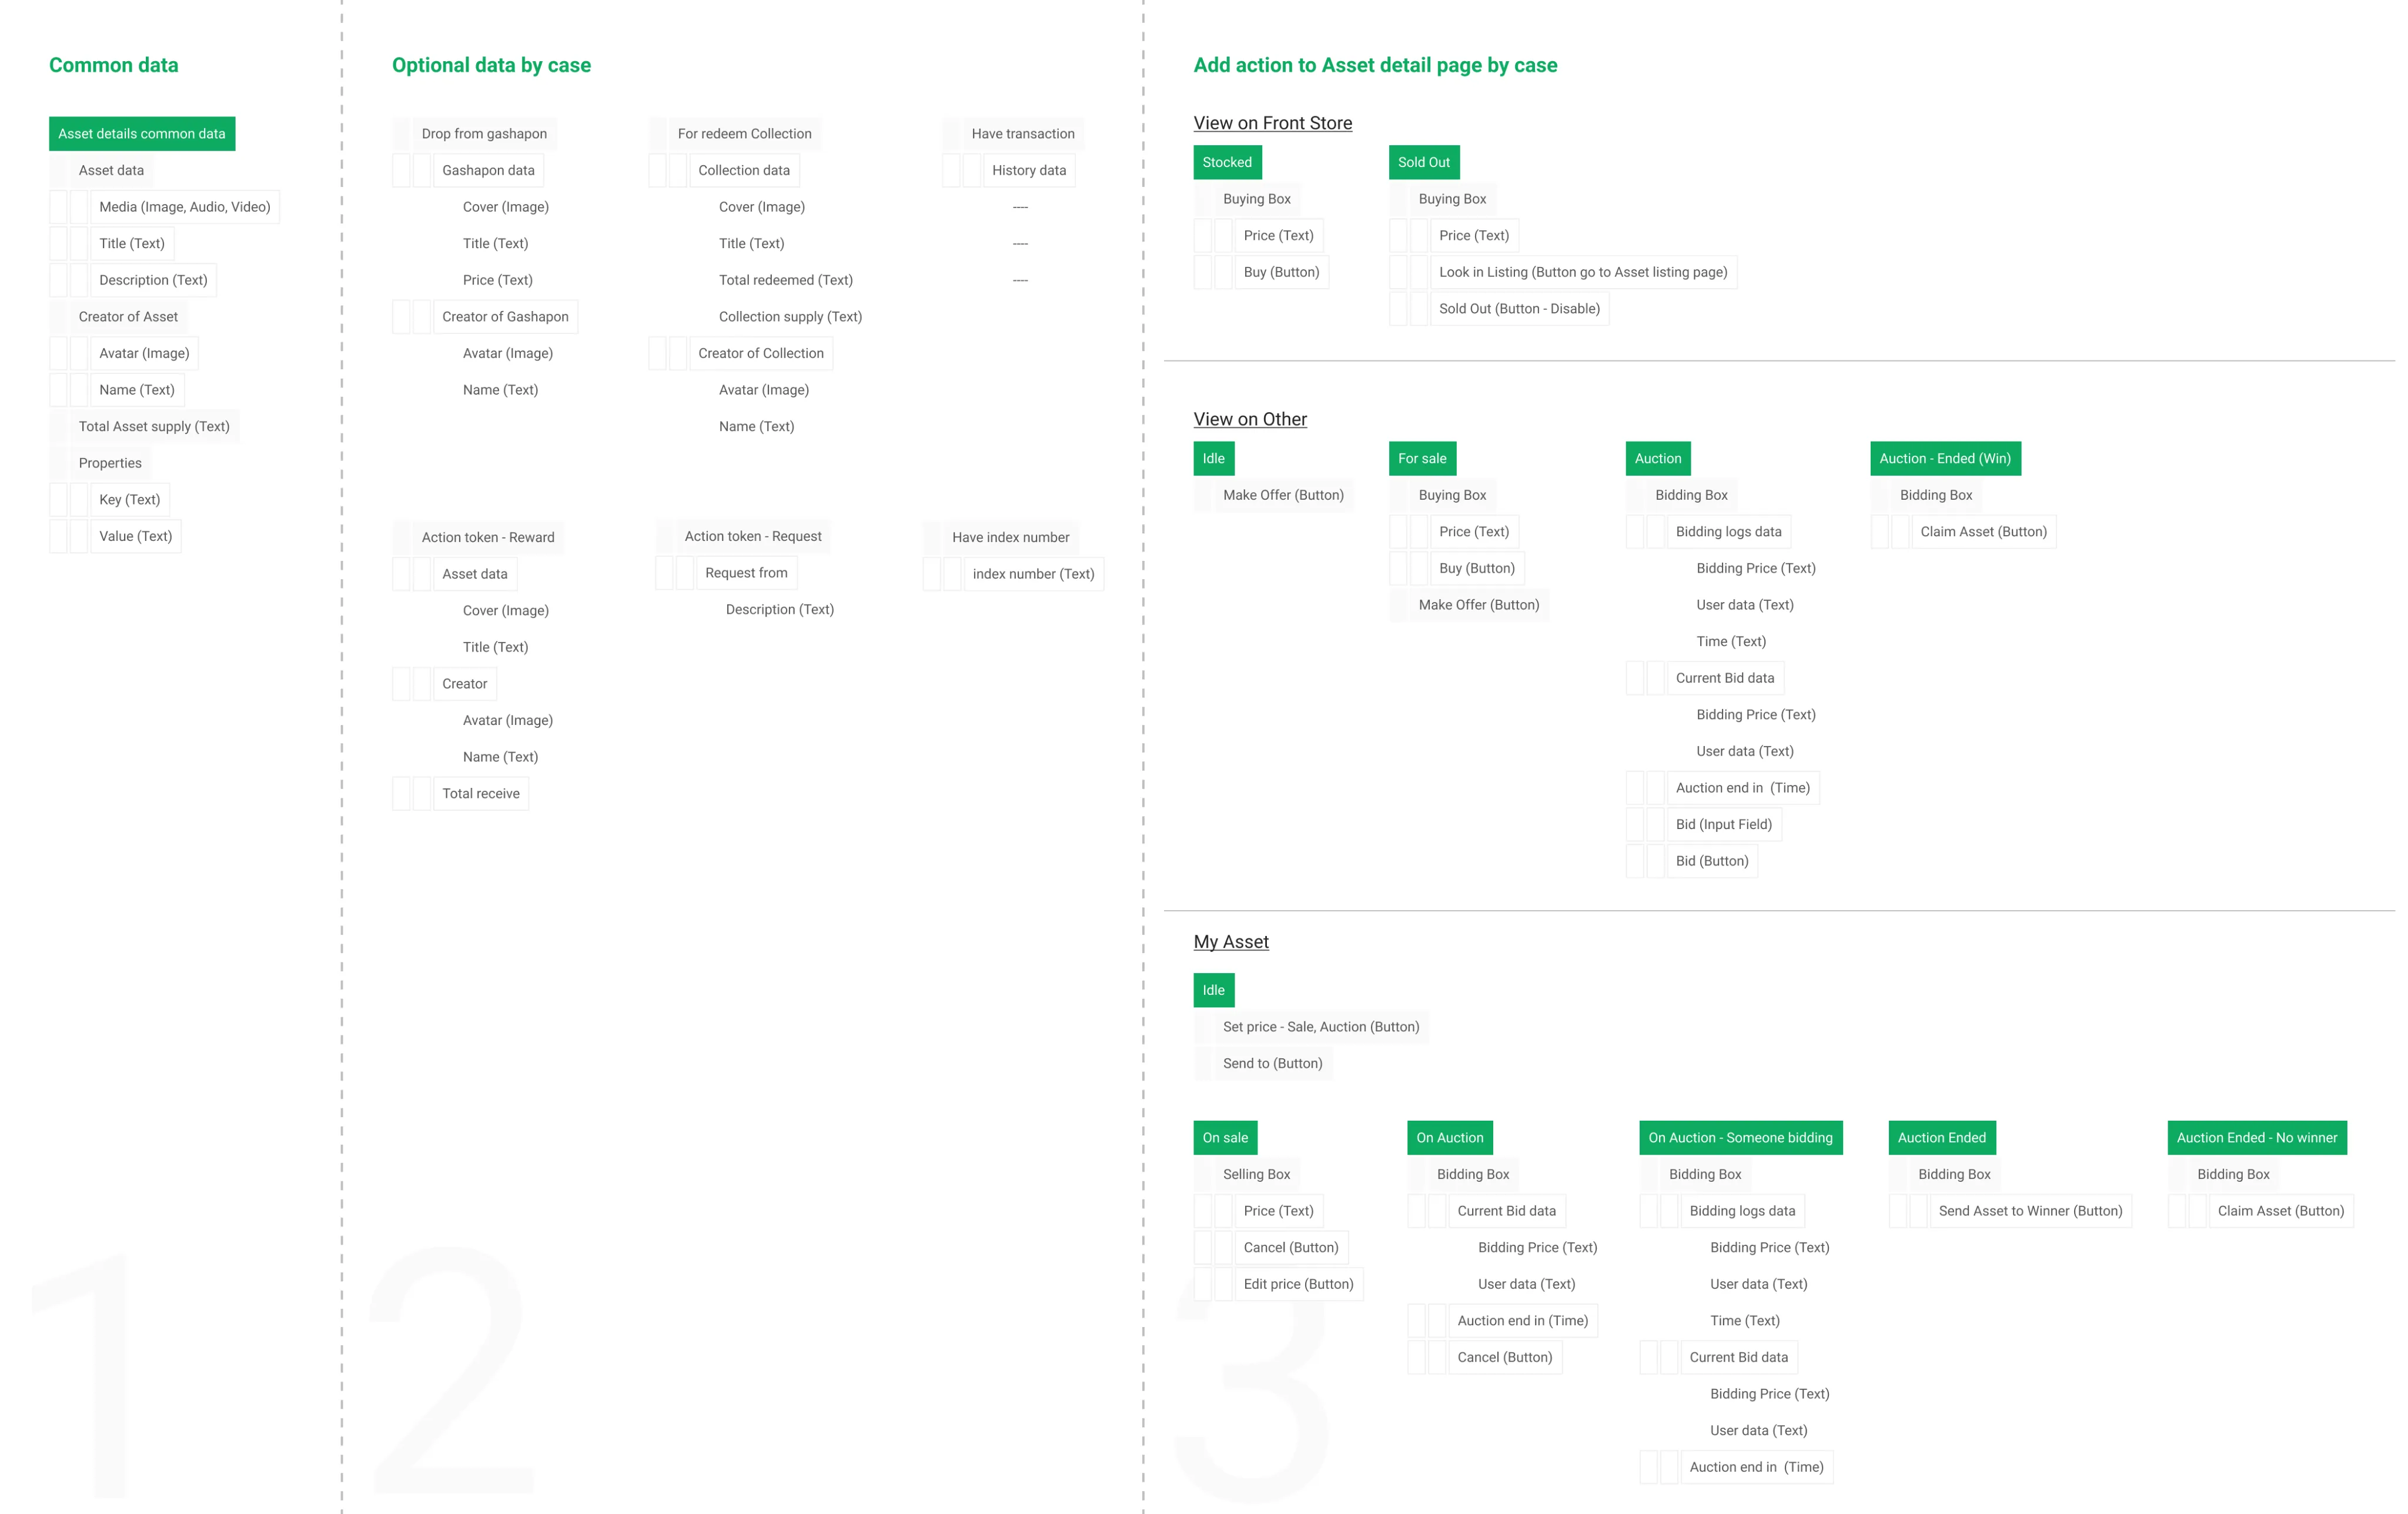Select the 'Auction - Ended (Win)' tag
This screenshot has width=2408, height=1514.
tap(1944, 459)
